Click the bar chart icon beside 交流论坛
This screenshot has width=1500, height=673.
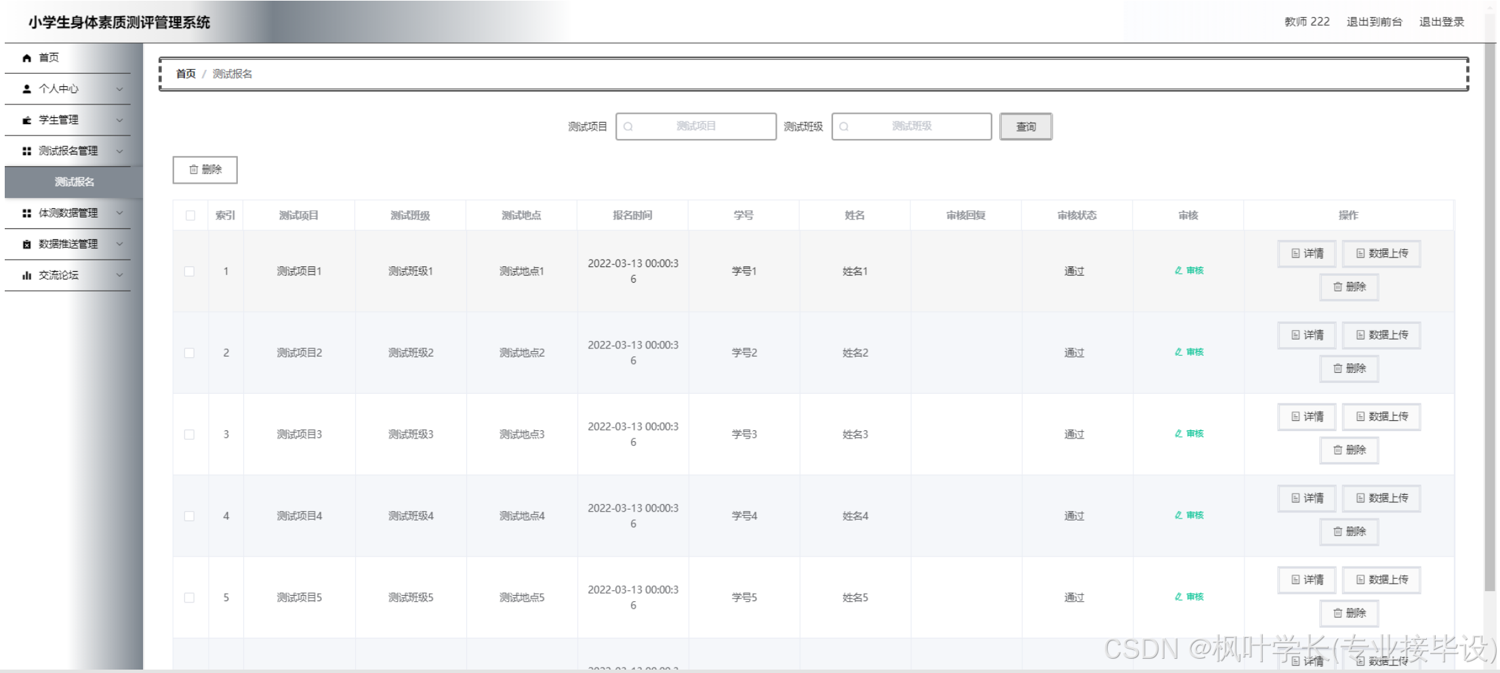[x=26, y=275]
